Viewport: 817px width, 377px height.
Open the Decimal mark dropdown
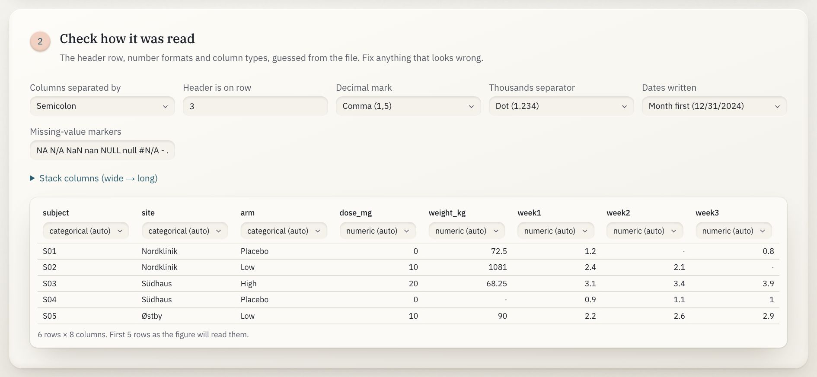(x=408, y=106)
